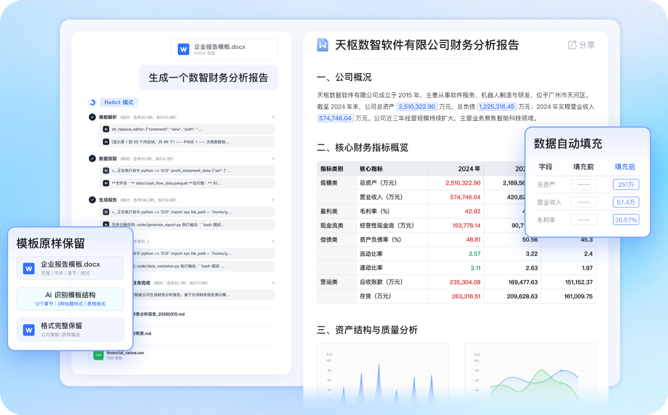Open the AI 识别模板结构 card
668x415 pixels.
click(x=70, y=299)
